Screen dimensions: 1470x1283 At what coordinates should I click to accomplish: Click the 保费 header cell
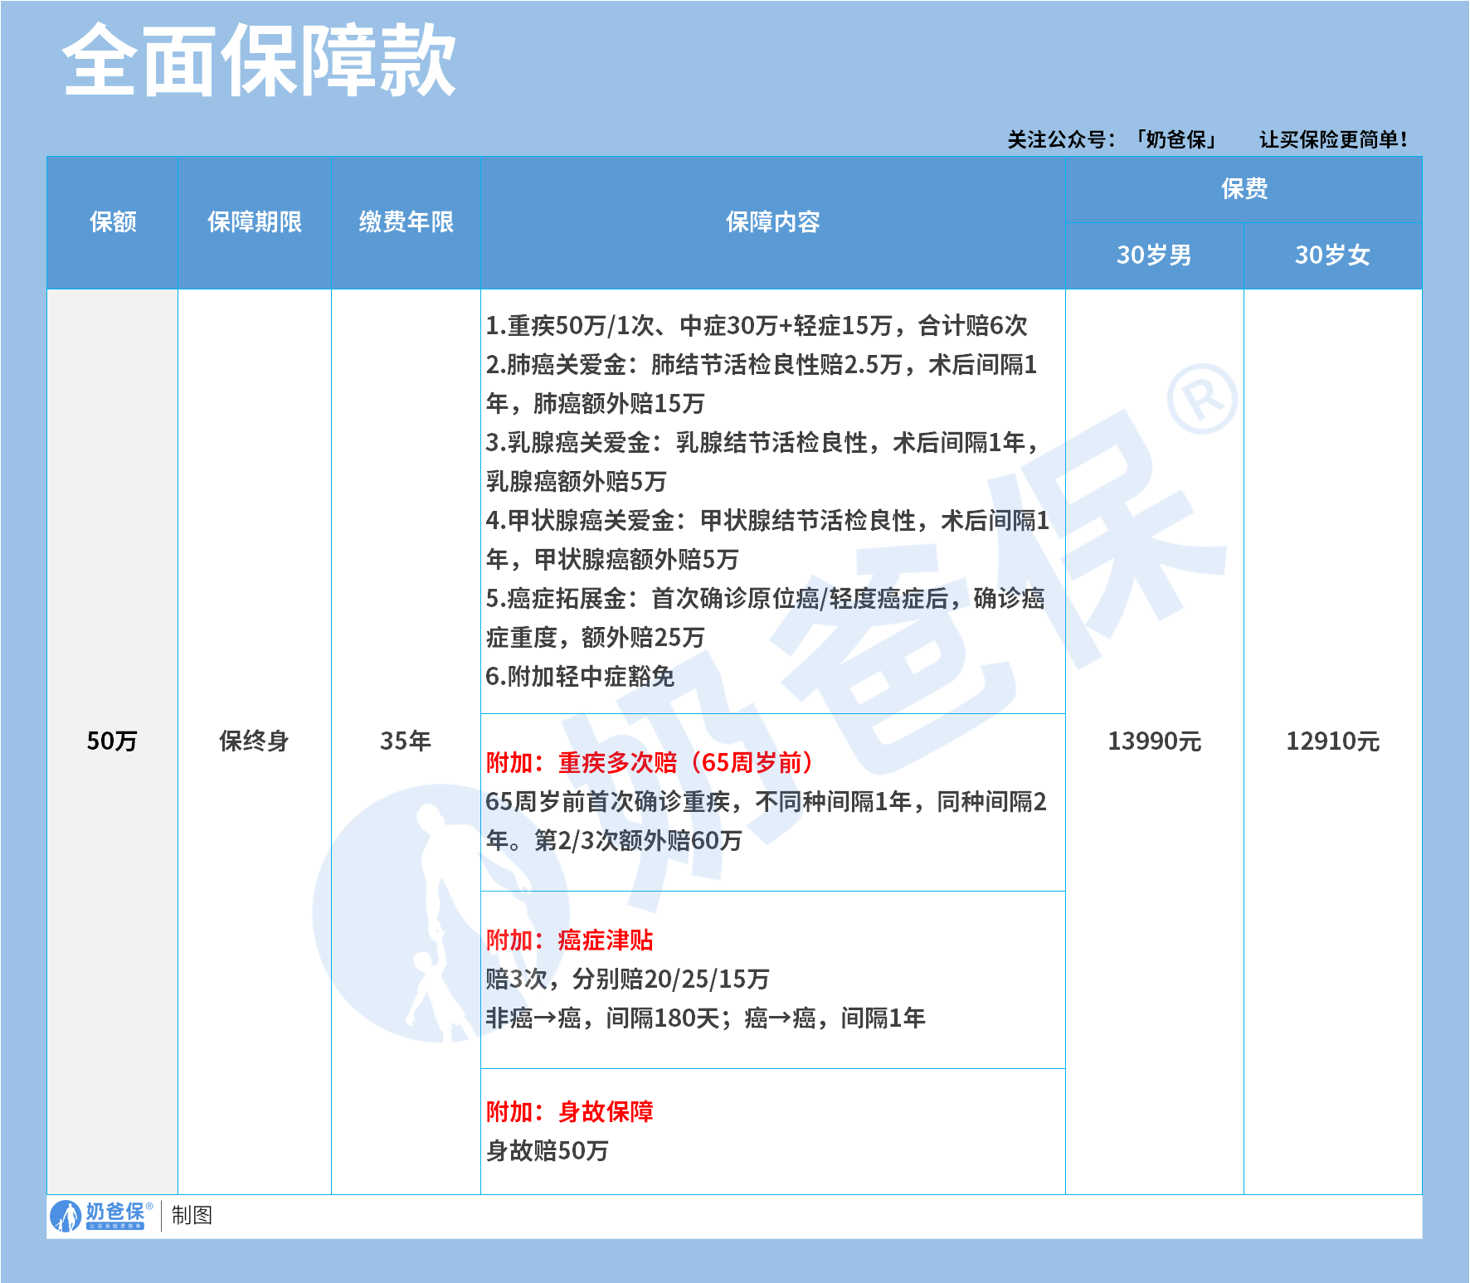(x=1244, y=189)
